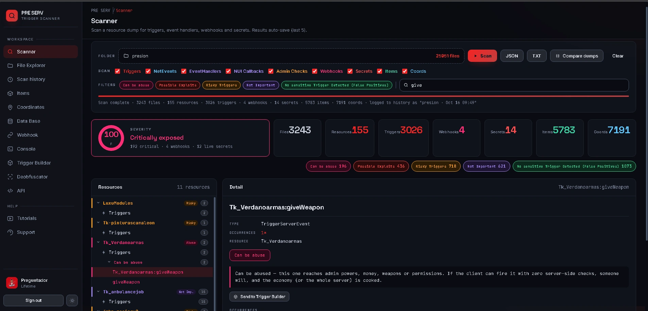
Task: Click the Resources list scrollbar
Action: coord(215,254)
